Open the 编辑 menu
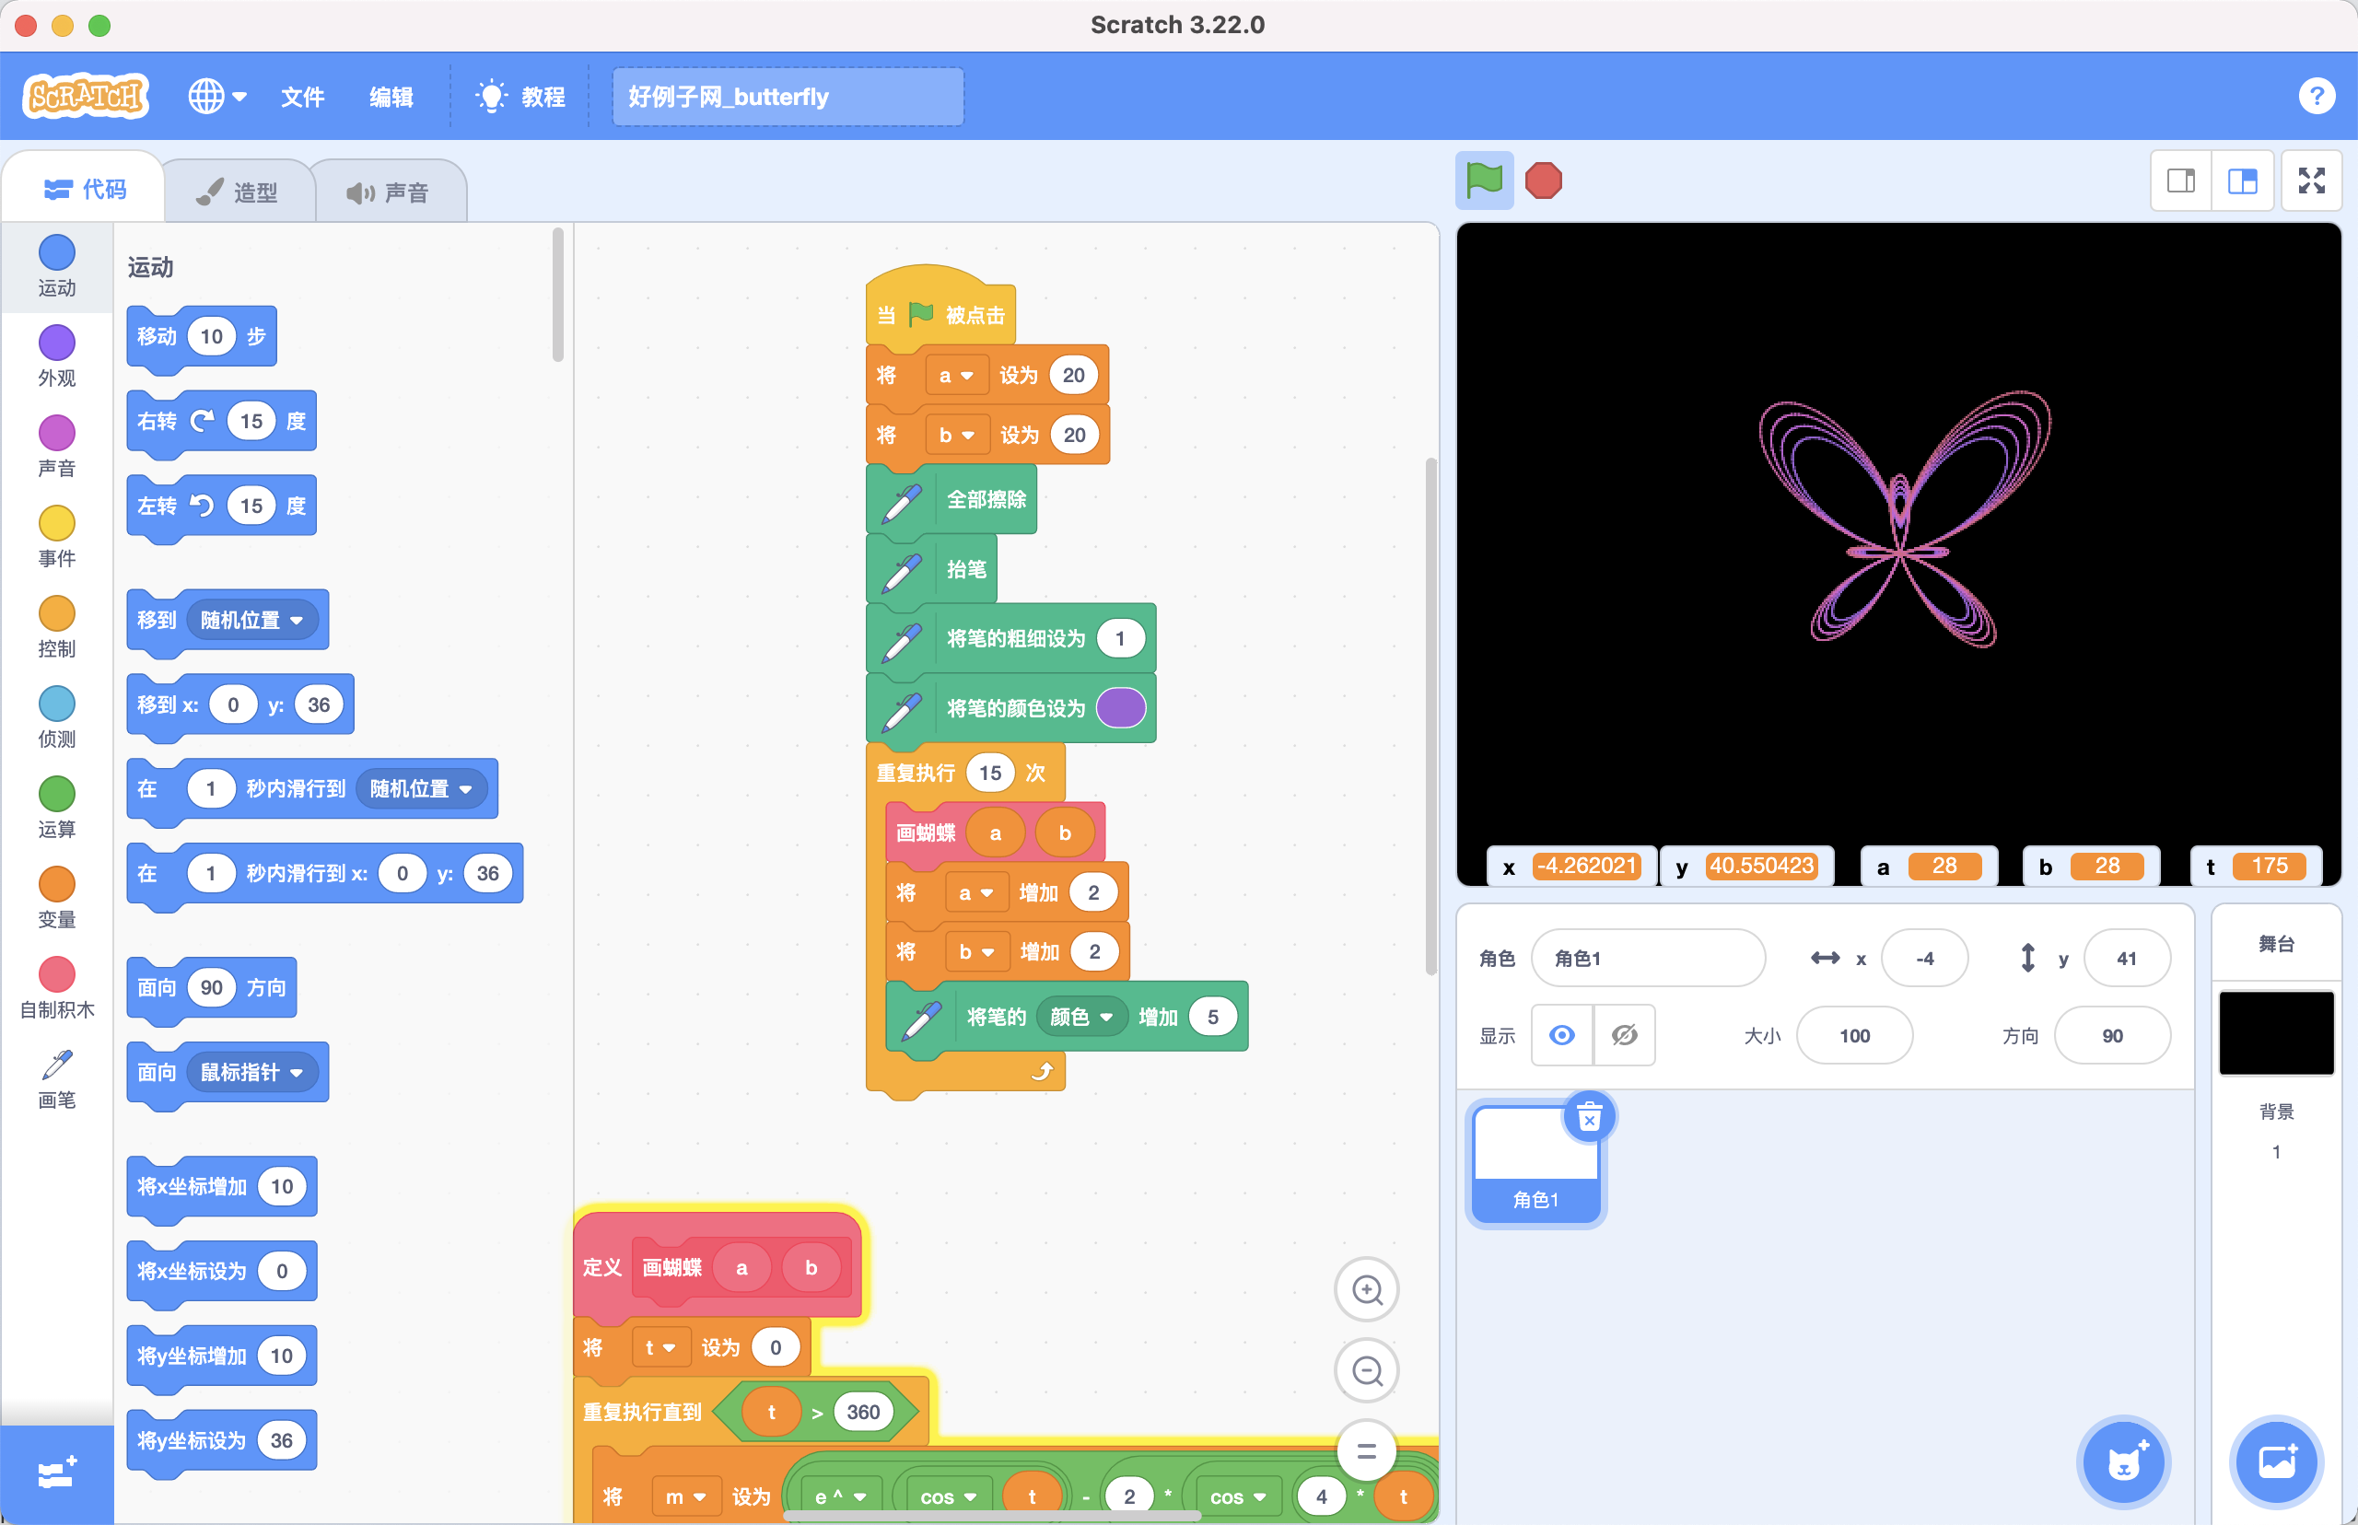This screenshot has height=1525, width=2358. click(391, 96)
